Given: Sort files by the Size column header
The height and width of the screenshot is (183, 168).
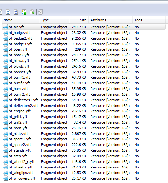Looking at the screenshot, I should pyautogui.click(x=79, y=20).
